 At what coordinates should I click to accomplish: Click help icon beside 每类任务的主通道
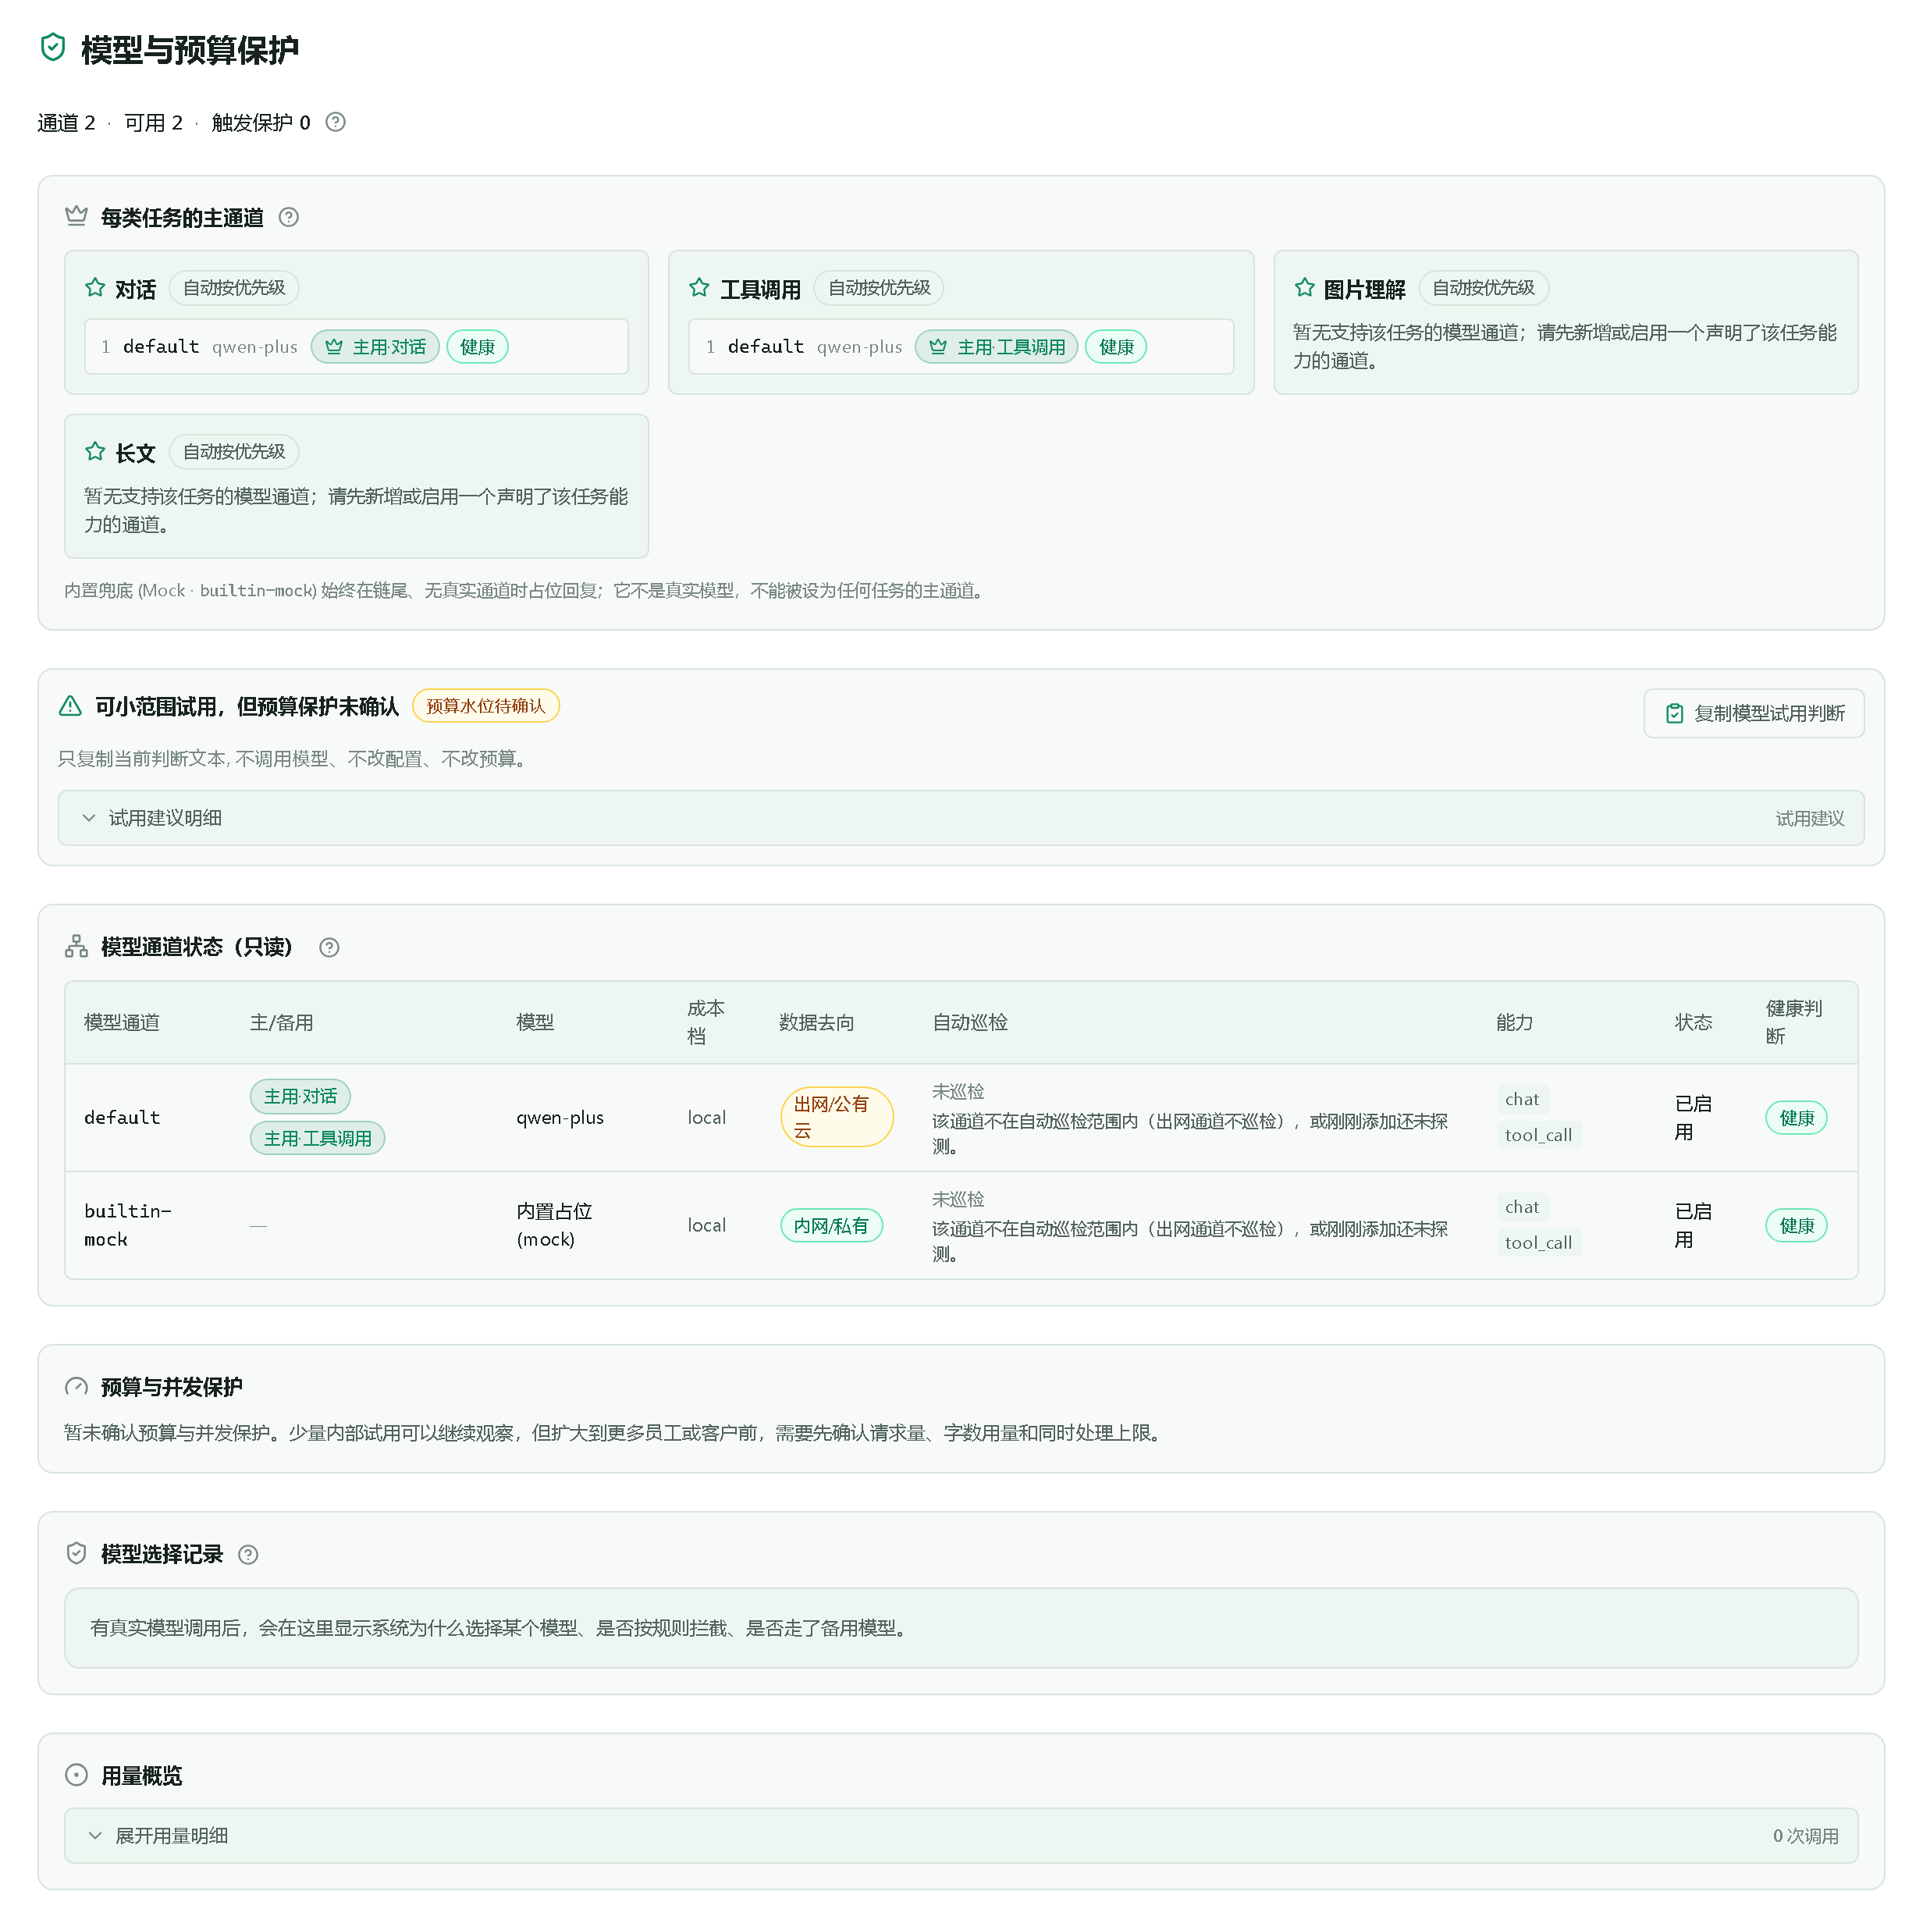pyautogui.click(x=289, y=217)
